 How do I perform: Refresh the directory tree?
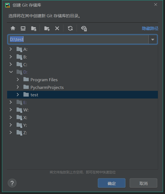(x=70, y=28)
